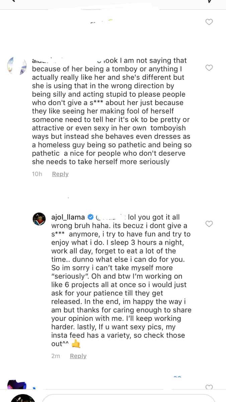Tap your own avatar beside the comment box
The width and height of the screenshot is (226, 402).
23,398
